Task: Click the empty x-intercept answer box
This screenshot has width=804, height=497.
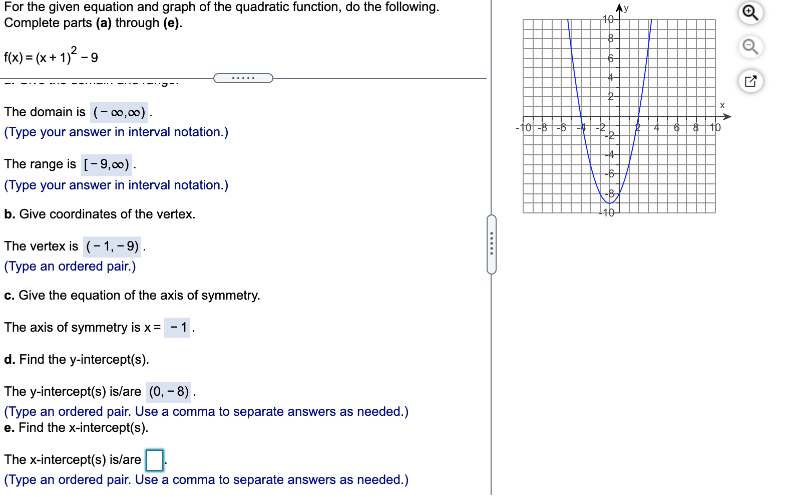Action: point(154,459)
